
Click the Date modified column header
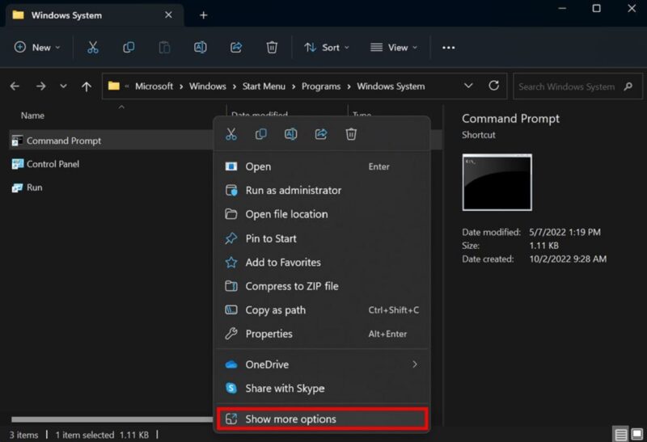point(260,114)
